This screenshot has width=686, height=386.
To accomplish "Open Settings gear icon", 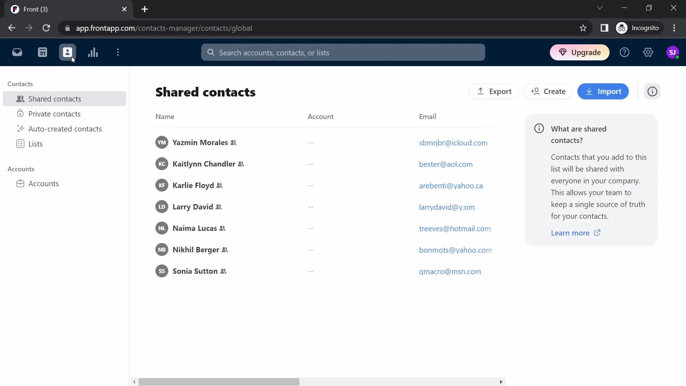I will coord(648,52).
